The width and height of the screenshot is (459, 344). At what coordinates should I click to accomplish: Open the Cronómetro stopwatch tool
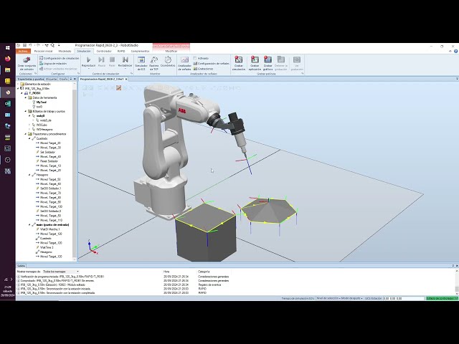coord(168,62)
